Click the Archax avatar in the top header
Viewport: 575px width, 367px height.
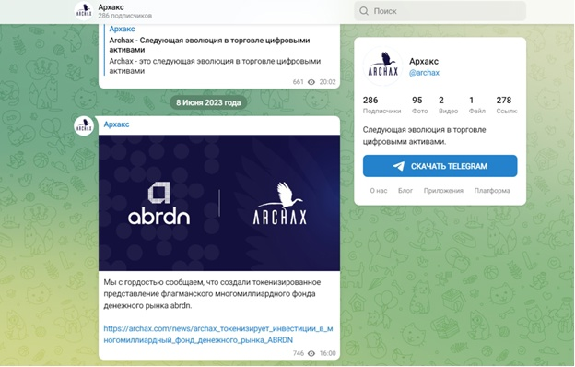click(x=84, y=11)
